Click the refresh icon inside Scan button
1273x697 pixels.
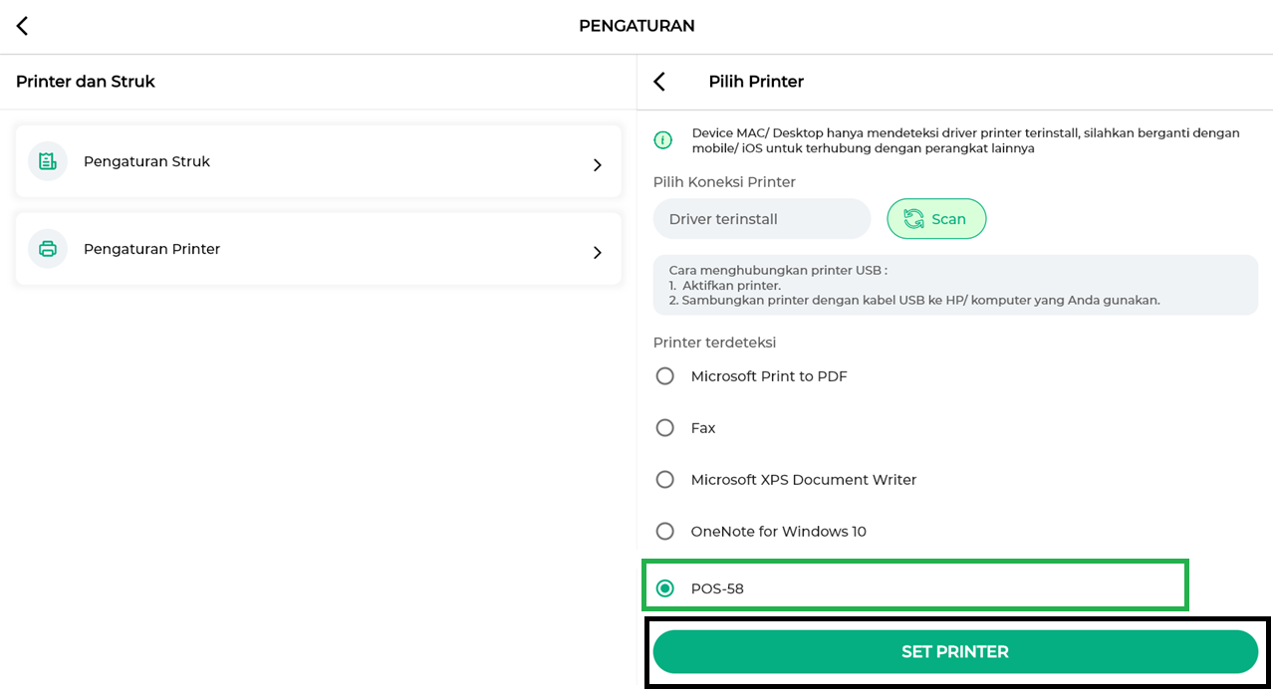[913, 219]
